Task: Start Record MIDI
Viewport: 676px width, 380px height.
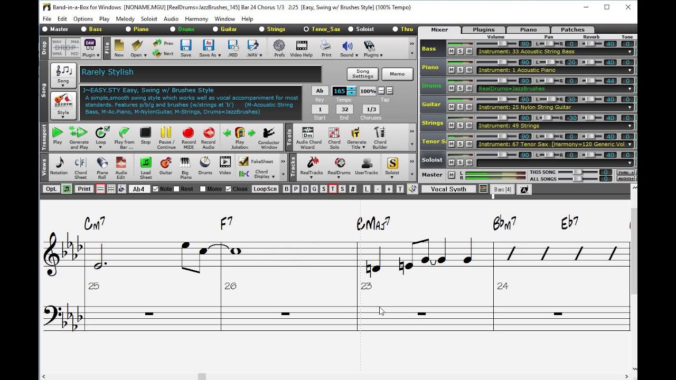Action: pyautogui.click(x=188, y=137)
